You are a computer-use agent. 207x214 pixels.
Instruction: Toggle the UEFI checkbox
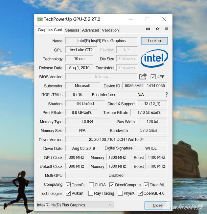point(153,77)
